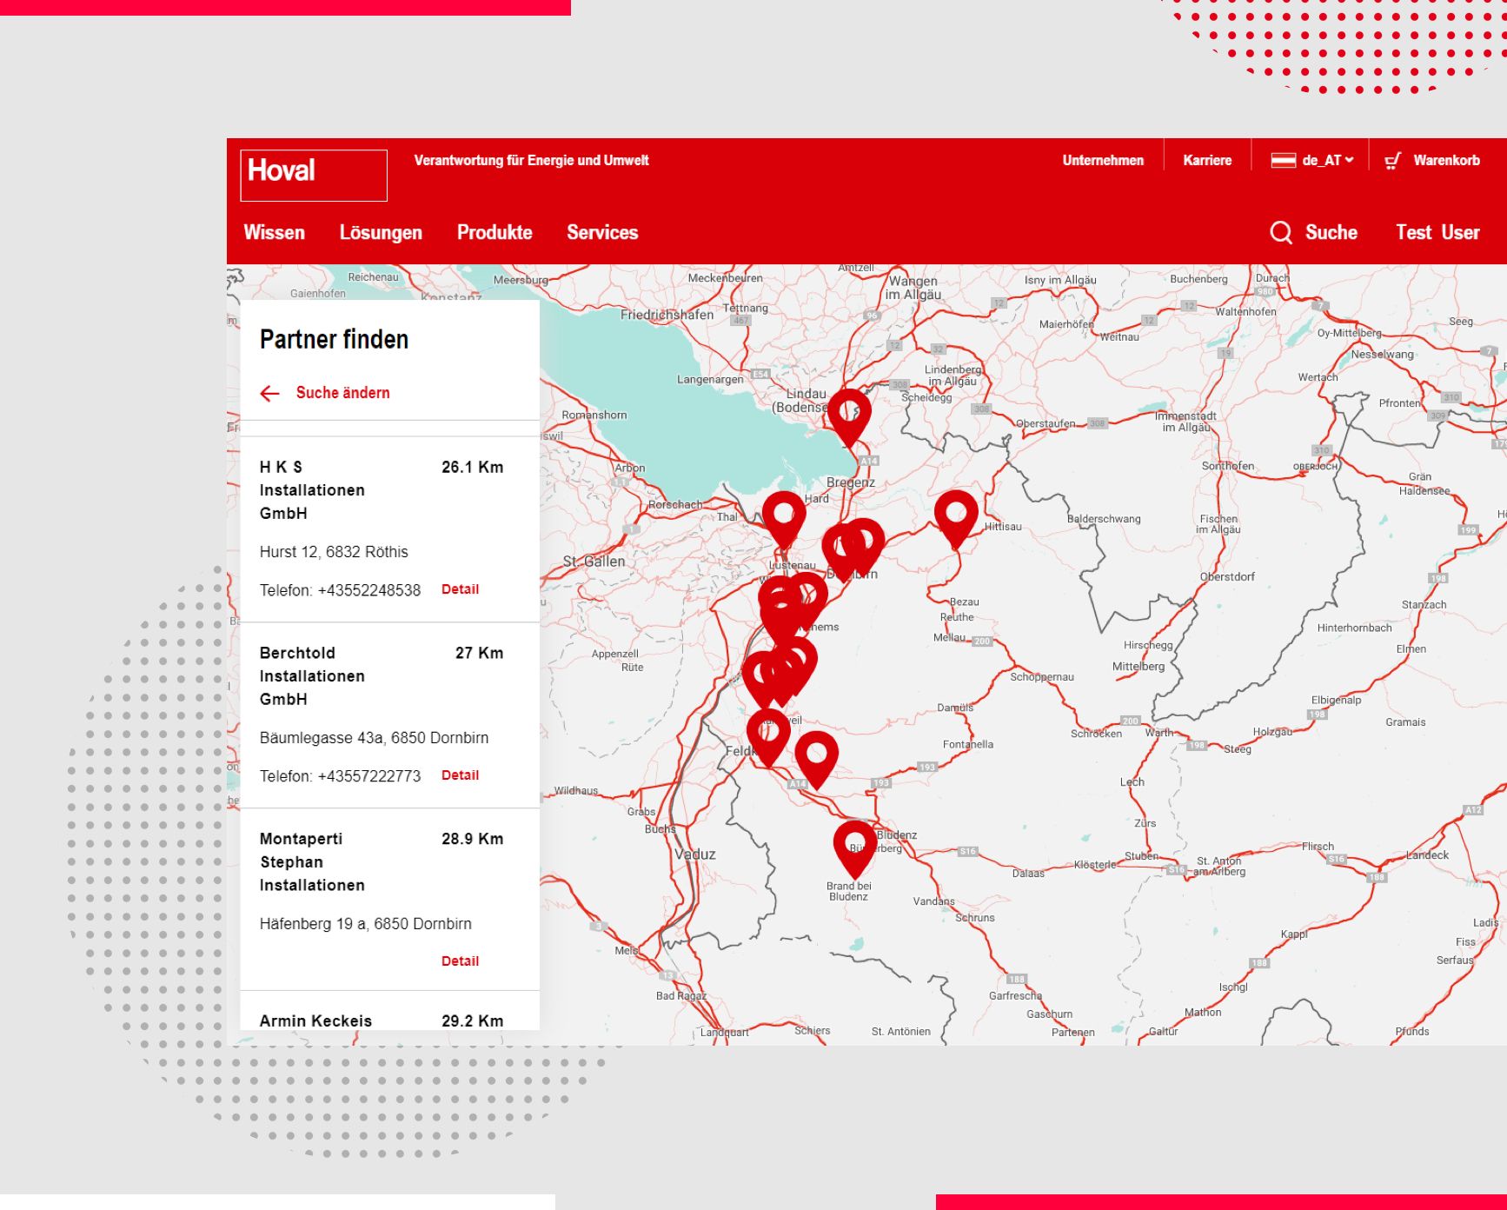The height and width of the screenshot is (1210, 1507).
Task: Click the 29.2 Km distance
Action: click(x=472, y=1021)
